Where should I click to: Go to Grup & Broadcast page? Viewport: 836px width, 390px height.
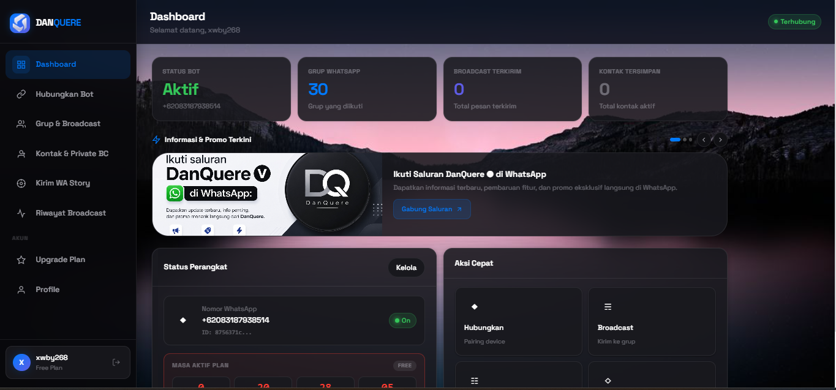point(68,124)
